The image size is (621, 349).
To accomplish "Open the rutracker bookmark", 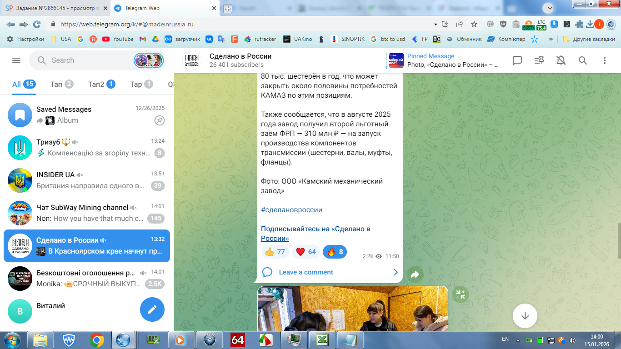I will point(260,39).
